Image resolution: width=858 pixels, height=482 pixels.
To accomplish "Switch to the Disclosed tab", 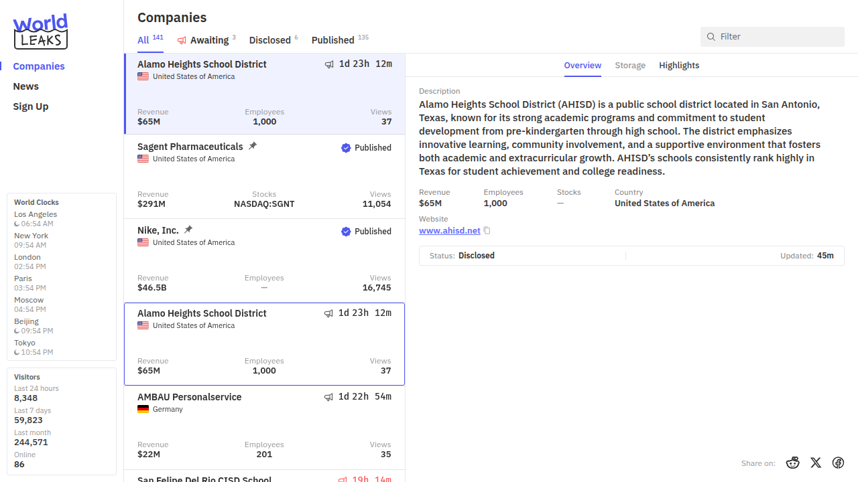I will pyautogui.click(x=269, y=40).
